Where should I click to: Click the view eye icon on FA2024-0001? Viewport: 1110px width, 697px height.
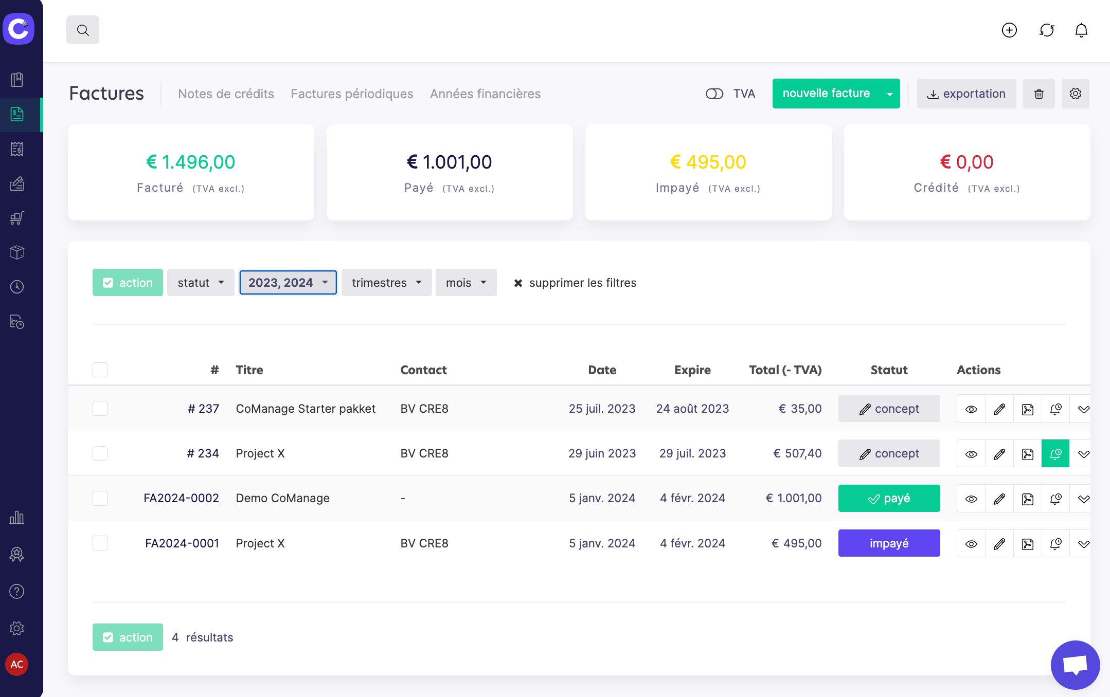click(x=972, y=543)
